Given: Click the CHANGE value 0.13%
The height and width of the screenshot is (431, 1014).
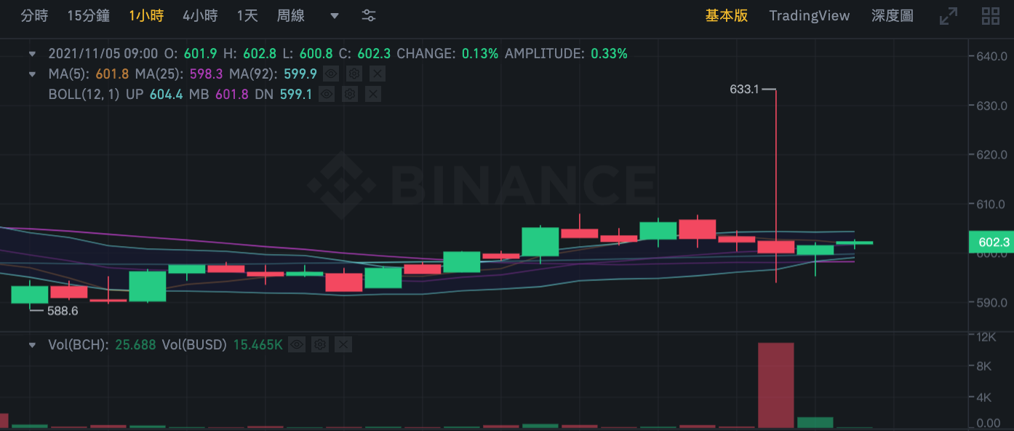Looking at the screenshot, I should click(480, 54).
